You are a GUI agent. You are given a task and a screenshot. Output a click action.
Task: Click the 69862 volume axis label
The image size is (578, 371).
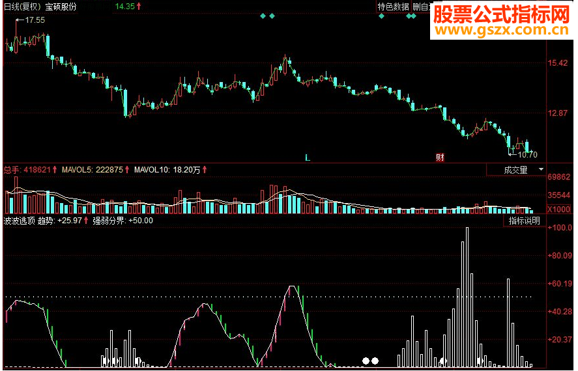[x=559, y=177]
